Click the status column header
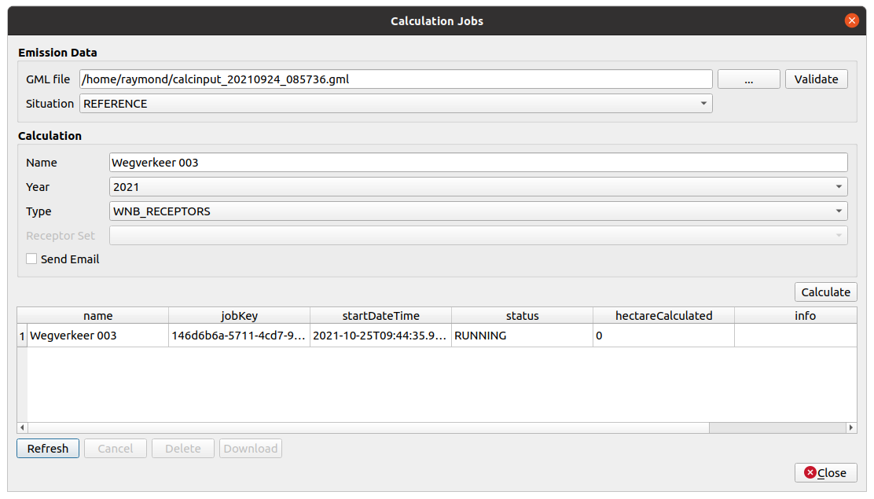Viewport: 874px width, 499px height. [522, 316]
